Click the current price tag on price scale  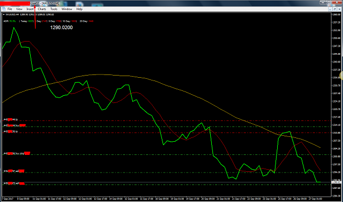pyautogui.click(x=336, y=182)
